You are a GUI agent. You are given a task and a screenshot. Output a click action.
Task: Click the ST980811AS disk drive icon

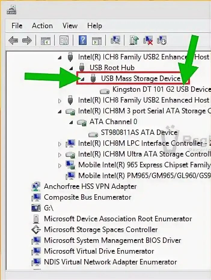pos(93,134)
